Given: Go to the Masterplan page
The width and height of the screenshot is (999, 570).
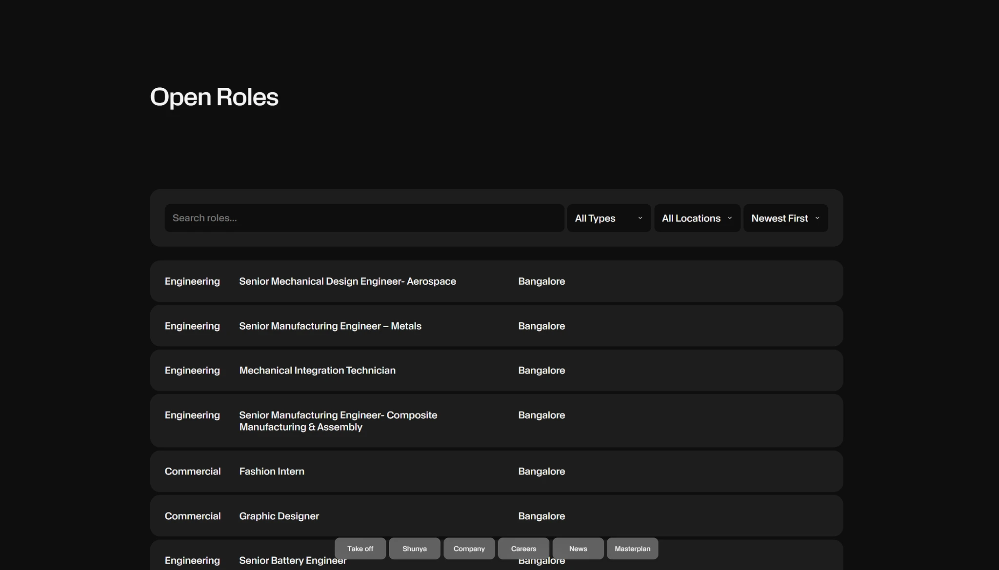Looking at the screenshot, I should tap(632, 549).
